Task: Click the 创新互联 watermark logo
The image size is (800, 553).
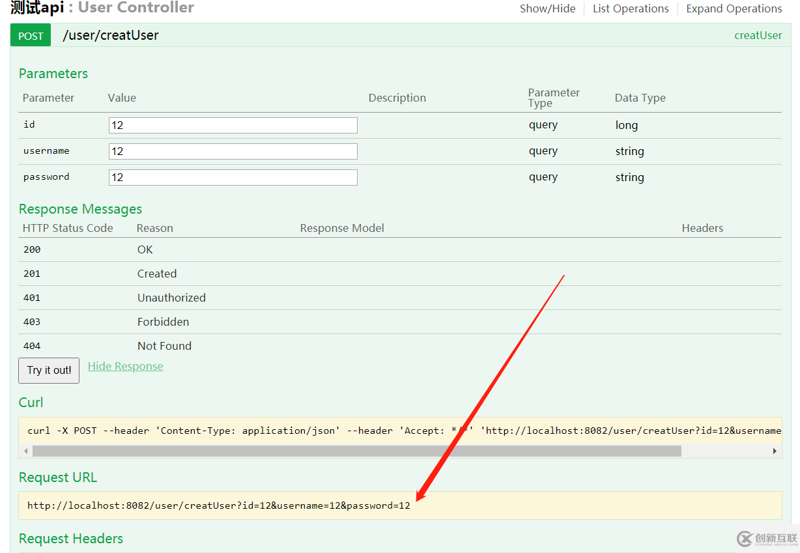Action: (x=767, y=538)
